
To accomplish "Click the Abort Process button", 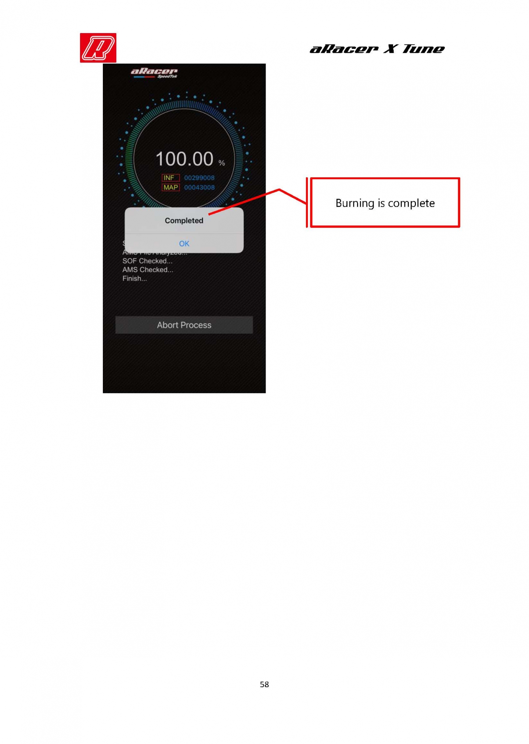I will coord(184,325).
